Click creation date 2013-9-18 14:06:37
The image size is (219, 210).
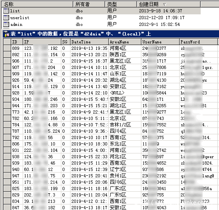click(x=160, y=11)
